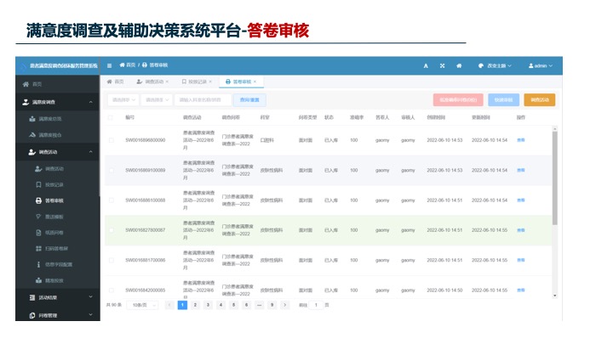Open the admin account dropdown
The image size is (613, 344).
click(x=541, y=66)
